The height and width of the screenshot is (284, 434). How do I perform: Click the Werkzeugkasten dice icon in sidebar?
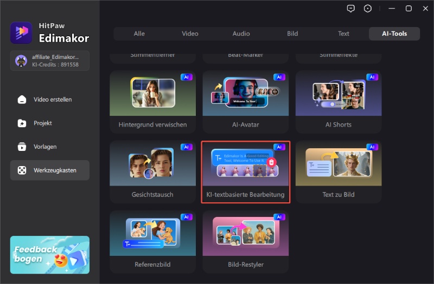click(22, 170)
